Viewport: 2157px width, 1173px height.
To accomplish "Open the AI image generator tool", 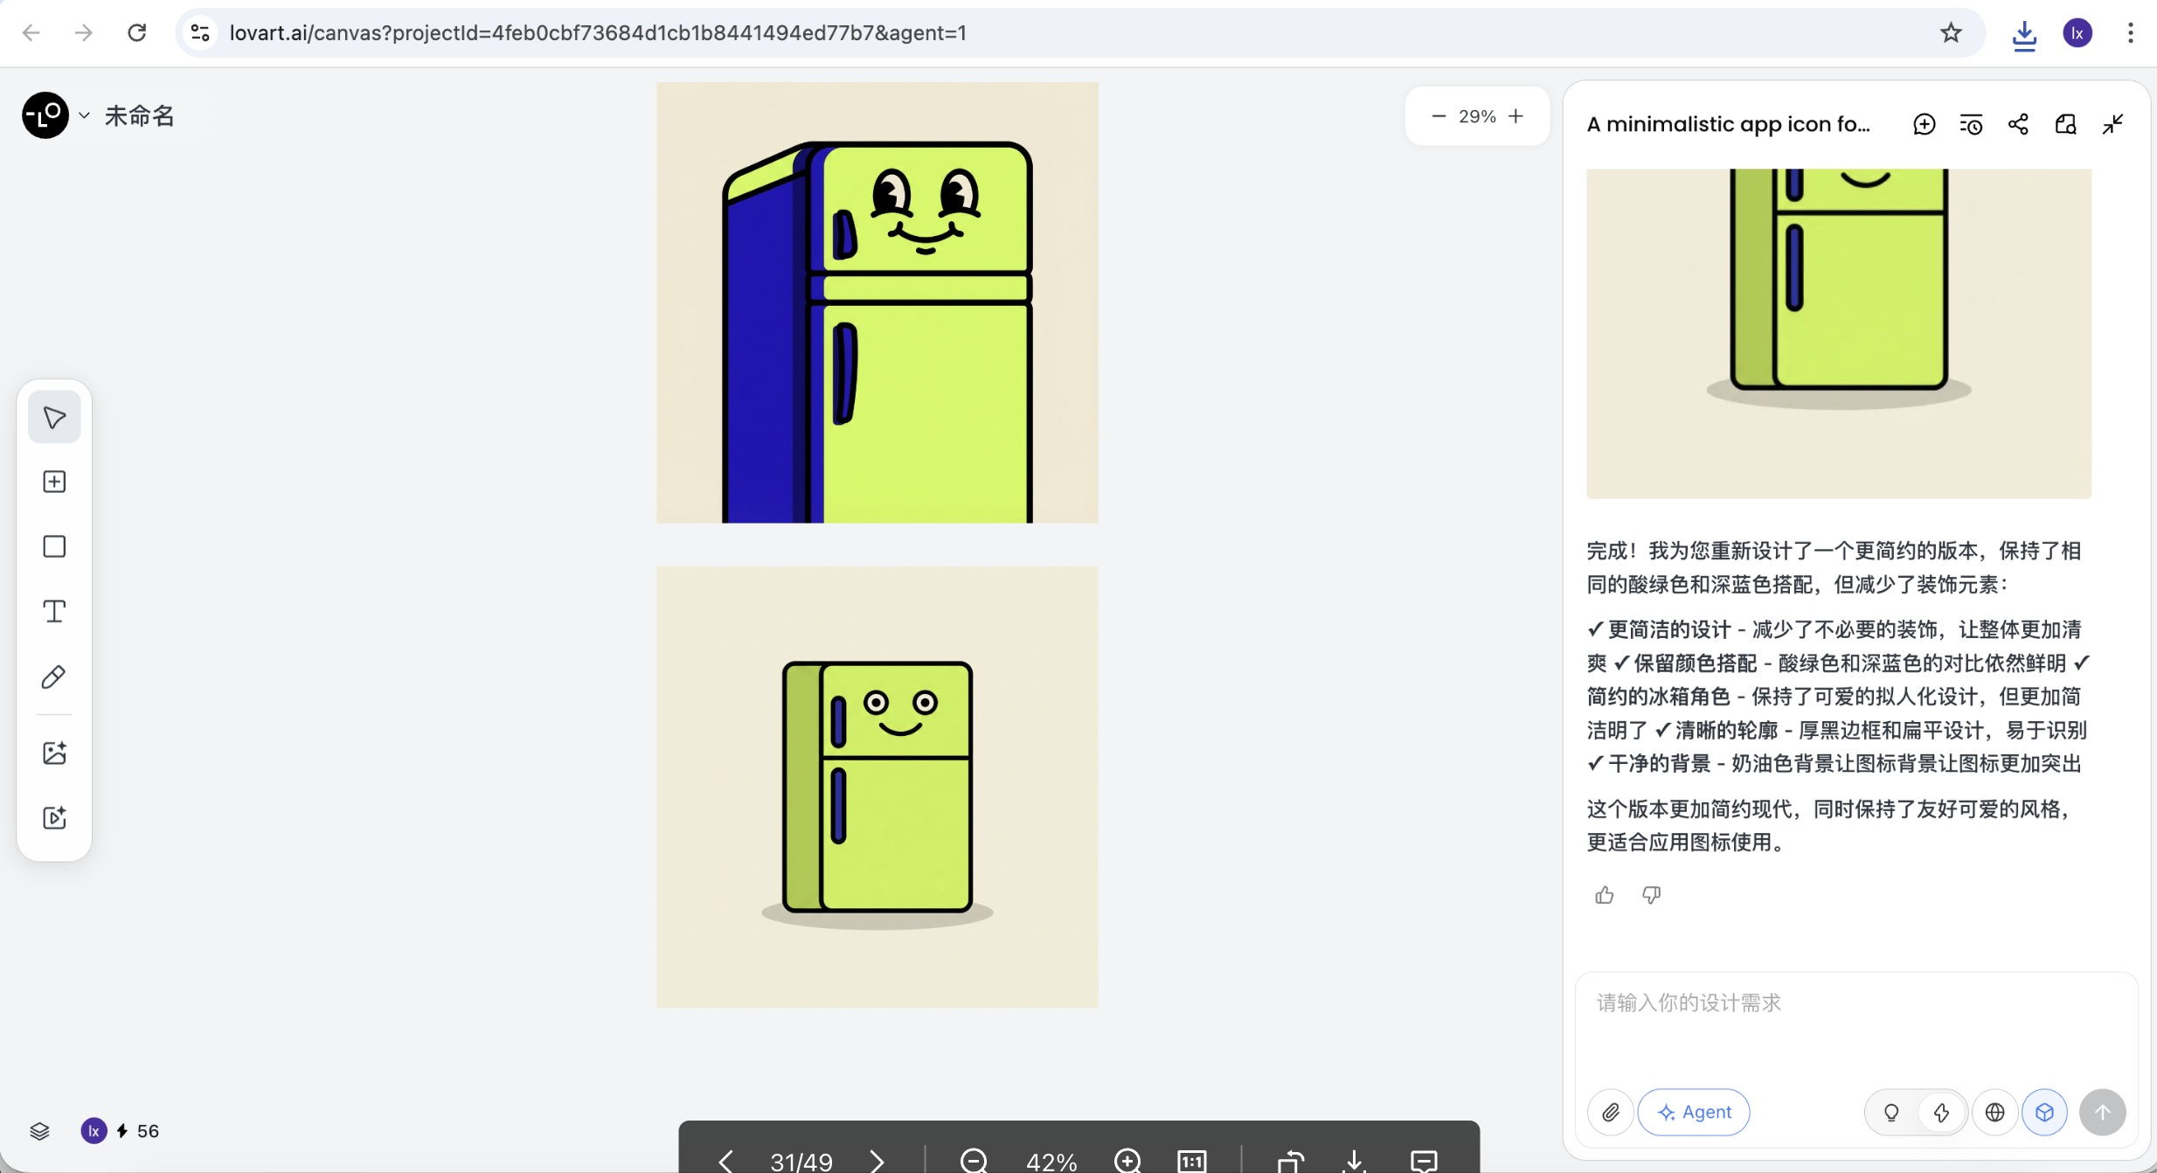I will 54,753.
